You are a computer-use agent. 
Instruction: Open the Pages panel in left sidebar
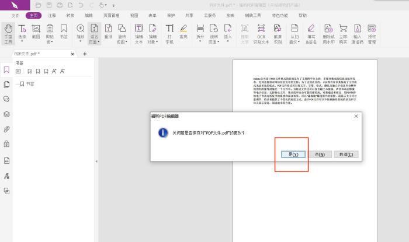pyautogui.click(x=6, y=85)
